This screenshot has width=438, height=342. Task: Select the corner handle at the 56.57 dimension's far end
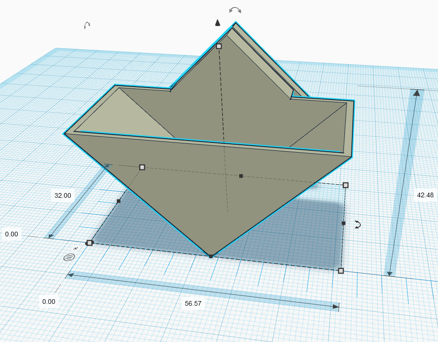(x=341, y=270)
